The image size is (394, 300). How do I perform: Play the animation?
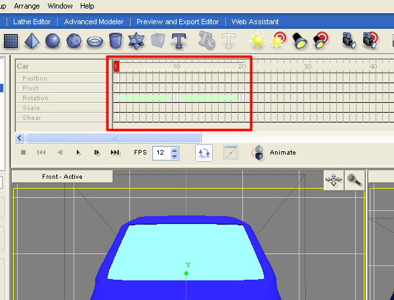78,153
